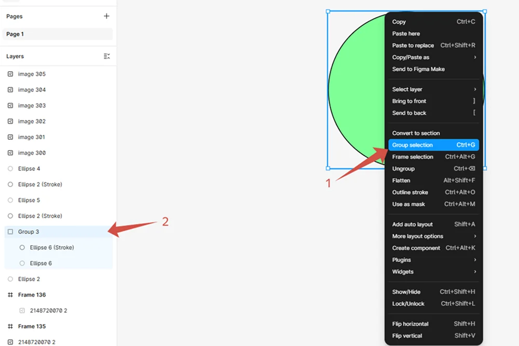
Task: Click the collapse all layers icon
Action: (106, 56)
